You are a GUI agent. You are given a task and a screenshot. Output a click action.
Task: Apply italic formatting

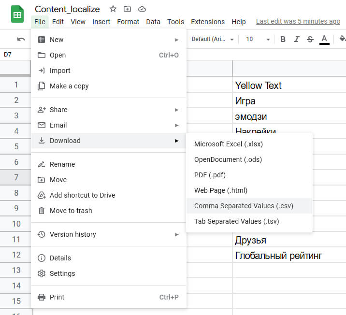(x=296, y=39)
